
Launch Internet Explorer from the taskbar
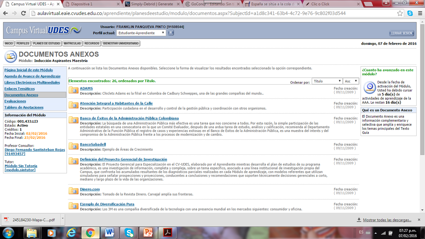[71, 233]
